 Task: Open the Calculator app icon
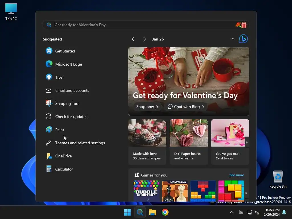coord(49,169)
